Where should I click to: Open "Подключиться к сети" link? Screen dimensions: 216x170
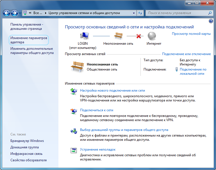pyautogui.click(x=97, y=110)
